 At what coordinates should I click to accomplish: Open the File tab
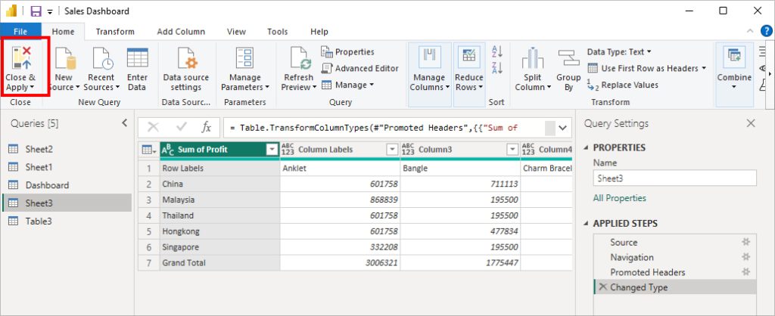coord(20,32)
